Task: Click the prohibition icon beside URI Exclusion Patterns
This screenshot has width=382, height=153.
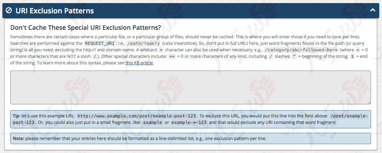Action: click(9, 11)
